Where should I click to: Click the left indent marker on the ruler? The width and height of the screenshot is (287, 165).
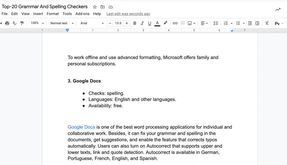pos(67,30)
